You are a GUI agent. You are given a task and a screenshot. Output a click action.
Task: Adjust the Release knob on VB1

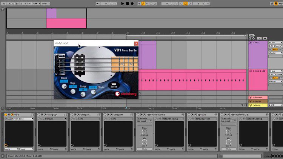coord(64,86)
